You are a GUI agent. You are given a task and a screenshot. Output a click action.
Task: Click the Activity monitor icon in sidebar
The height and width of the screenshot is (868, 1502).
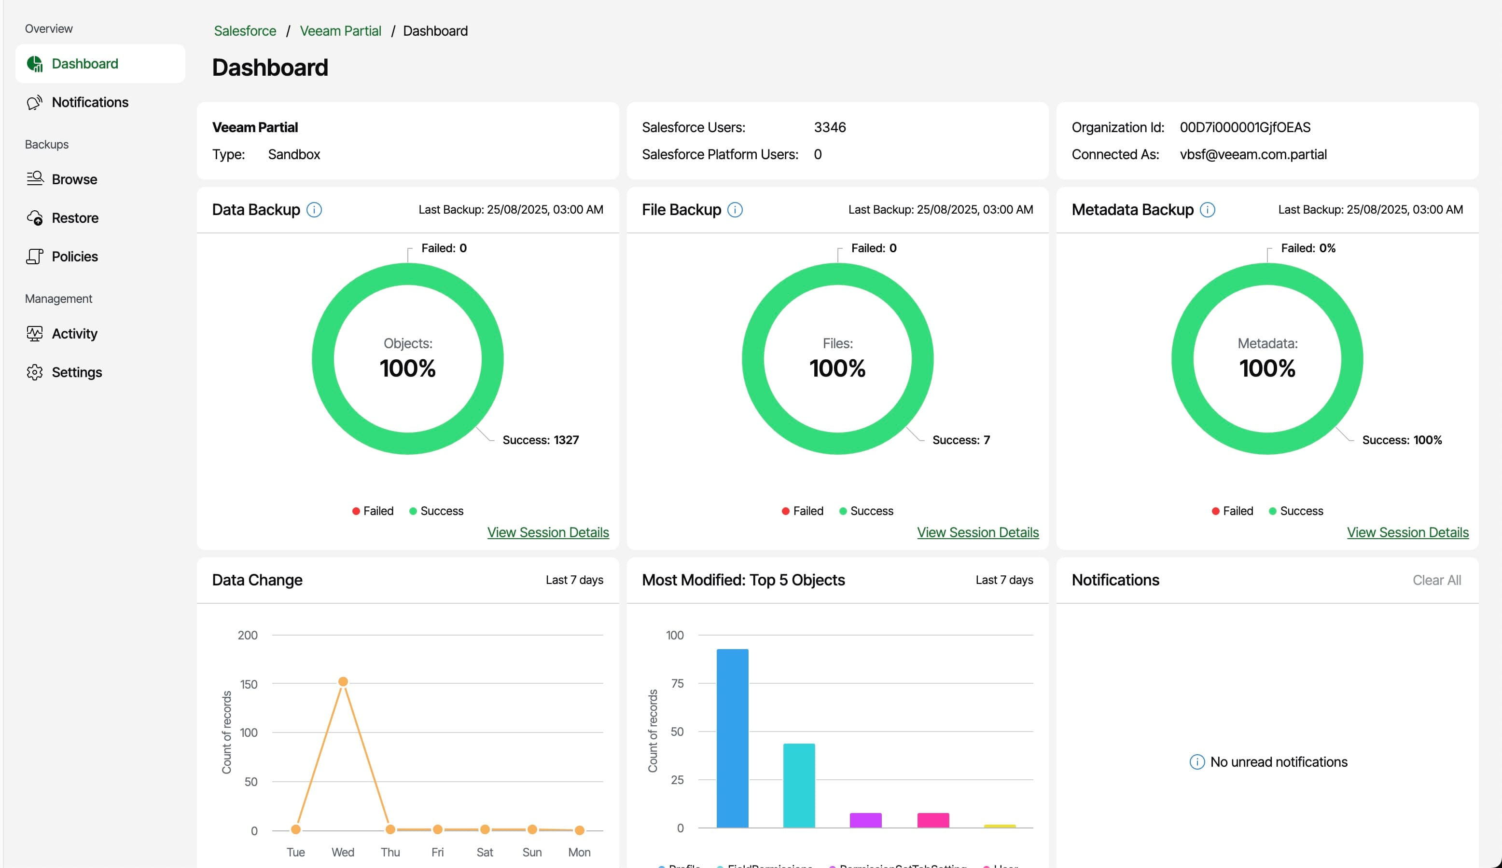click(x=35, y=333)
